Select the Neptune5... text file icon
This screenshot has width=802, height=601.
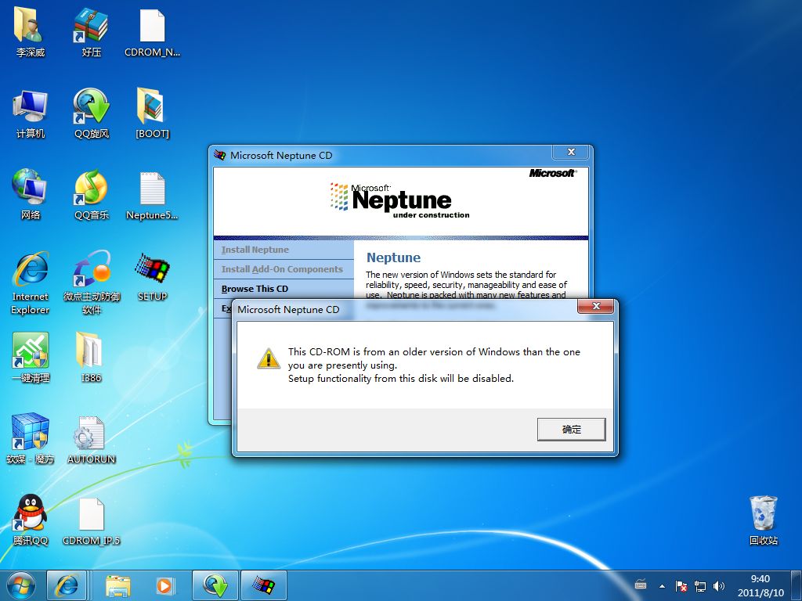[153, 195]
